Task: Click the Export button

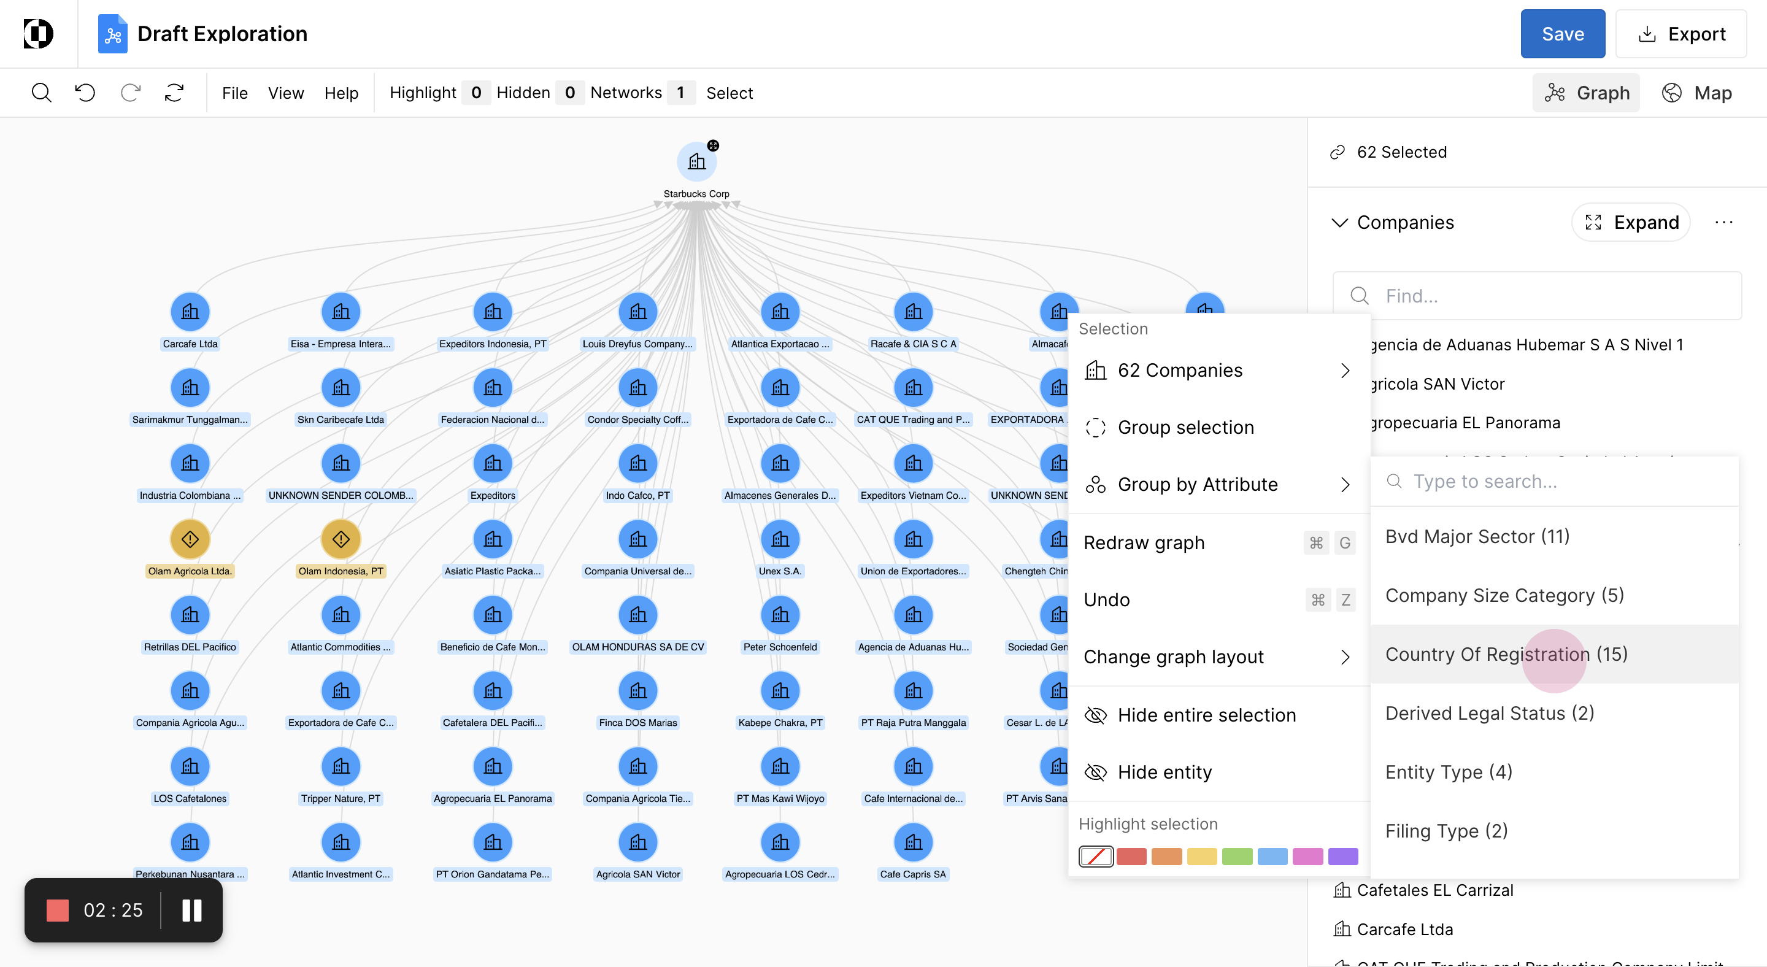Action: click(x=1680, y=34)
